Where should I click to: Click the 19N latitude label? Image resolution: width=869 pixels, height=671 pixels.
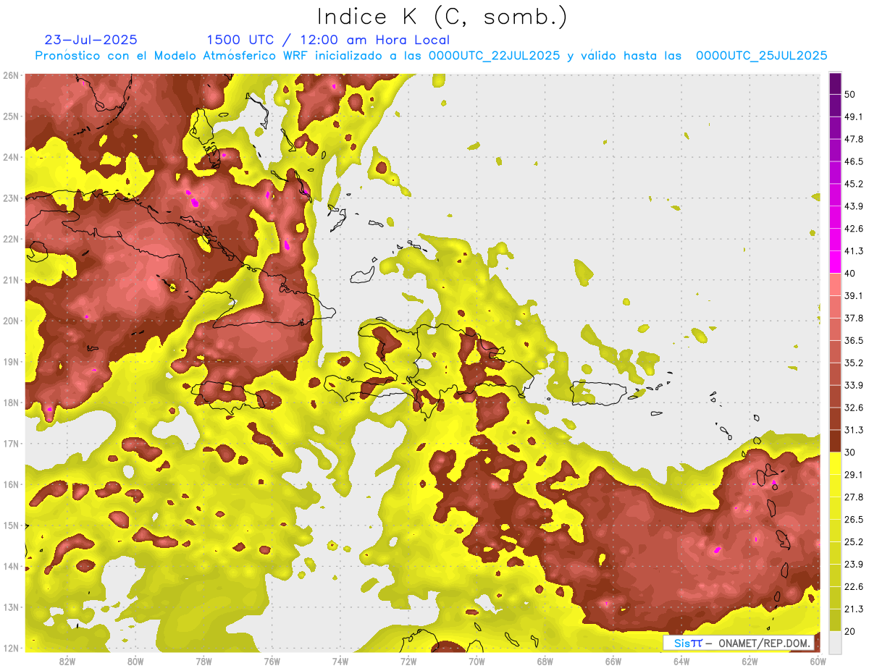(11, 361)
